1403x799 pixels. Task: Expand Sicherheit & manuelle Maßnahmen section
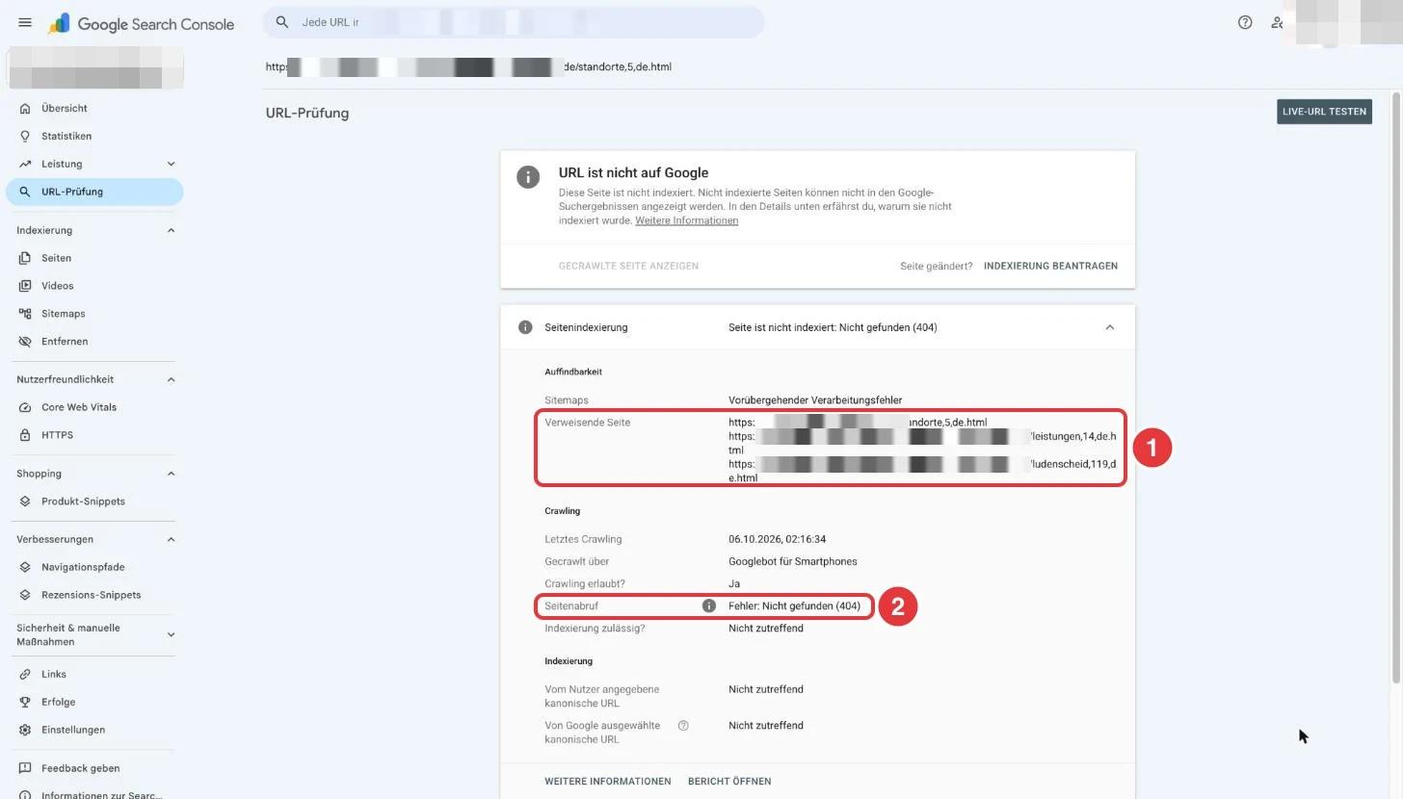171,634
